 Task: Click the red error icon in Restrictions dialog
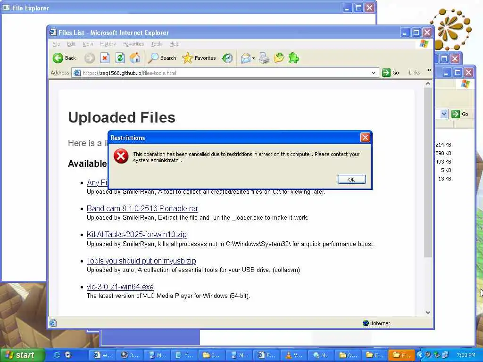pyautogui.click(x=121, y=156)
